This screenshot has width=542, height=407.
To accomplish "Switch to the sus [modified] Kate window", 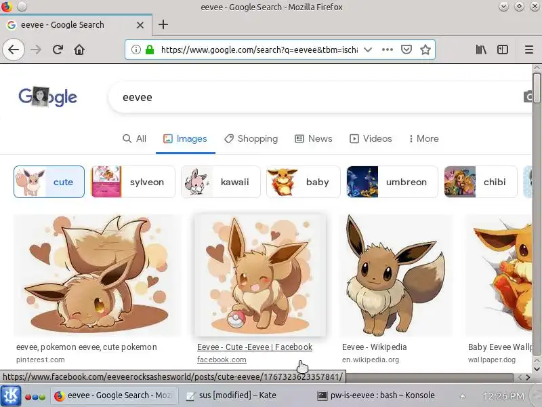I will pos(231,395).
